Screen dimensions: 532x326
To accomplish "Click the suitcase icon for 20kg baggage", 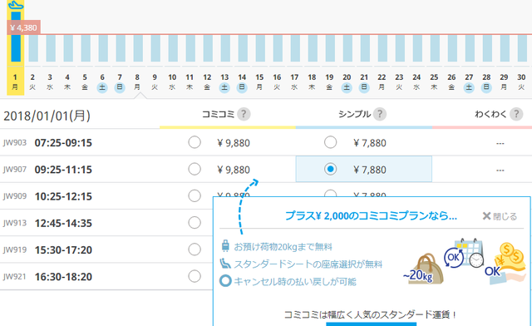I will (225, 246).
